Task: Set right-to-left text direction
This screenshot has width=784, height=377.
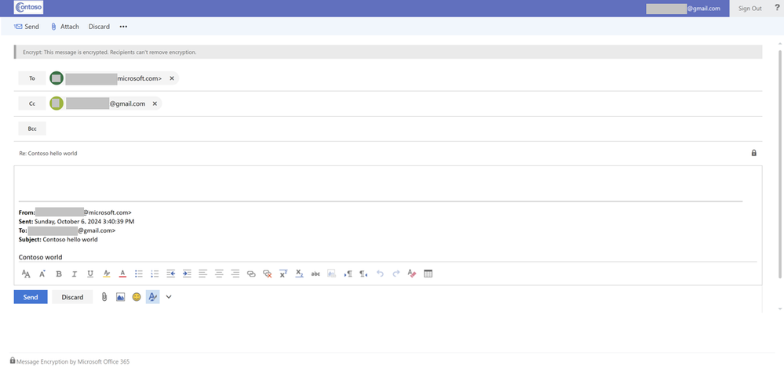Action: click(364, 274)
